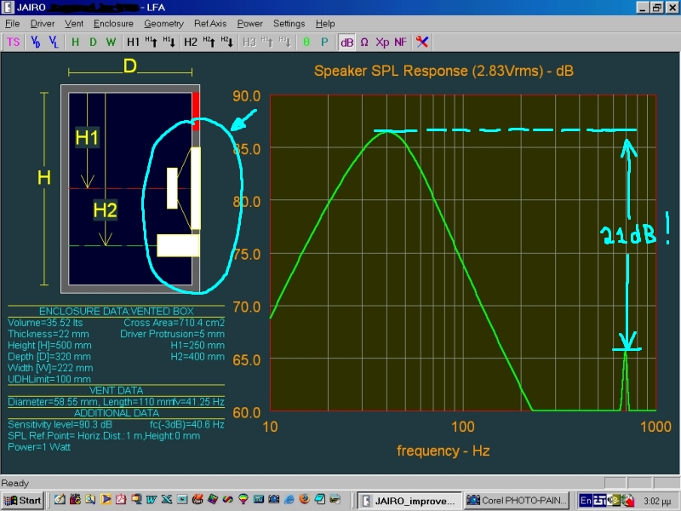This screenshot has width=681, height=511.
Task: Toggle the dB SPL response view
Action: (346, 42)
